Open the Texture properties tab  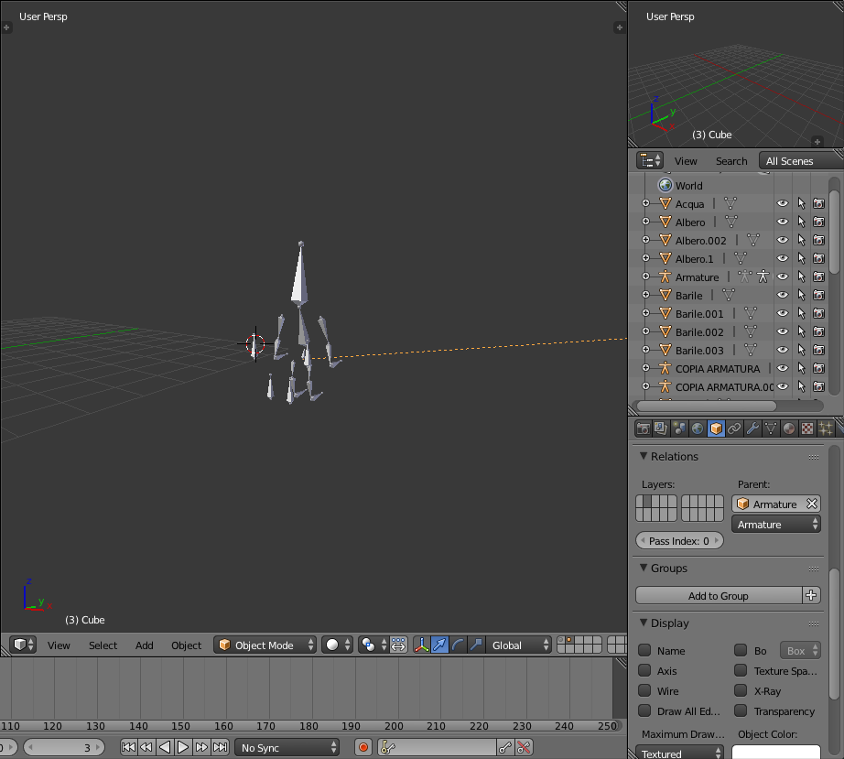pyautogui.click(x=807, y=428)
